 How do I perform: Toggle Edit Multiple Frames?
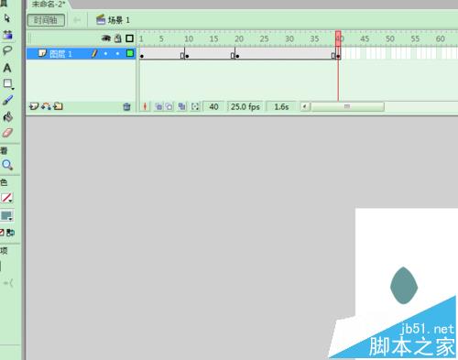182,106
